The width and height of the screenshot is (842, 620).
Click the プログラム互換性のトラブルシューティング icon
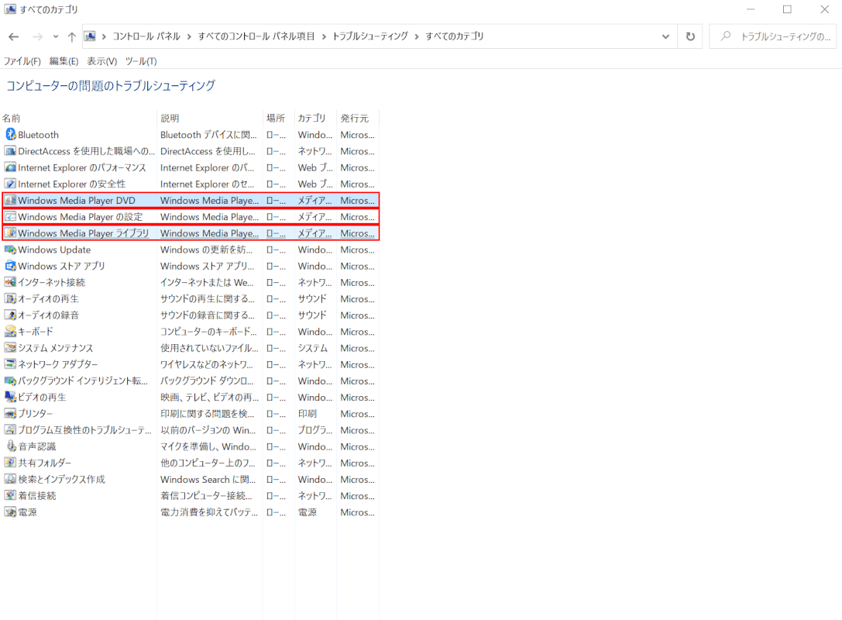point(10,430)
